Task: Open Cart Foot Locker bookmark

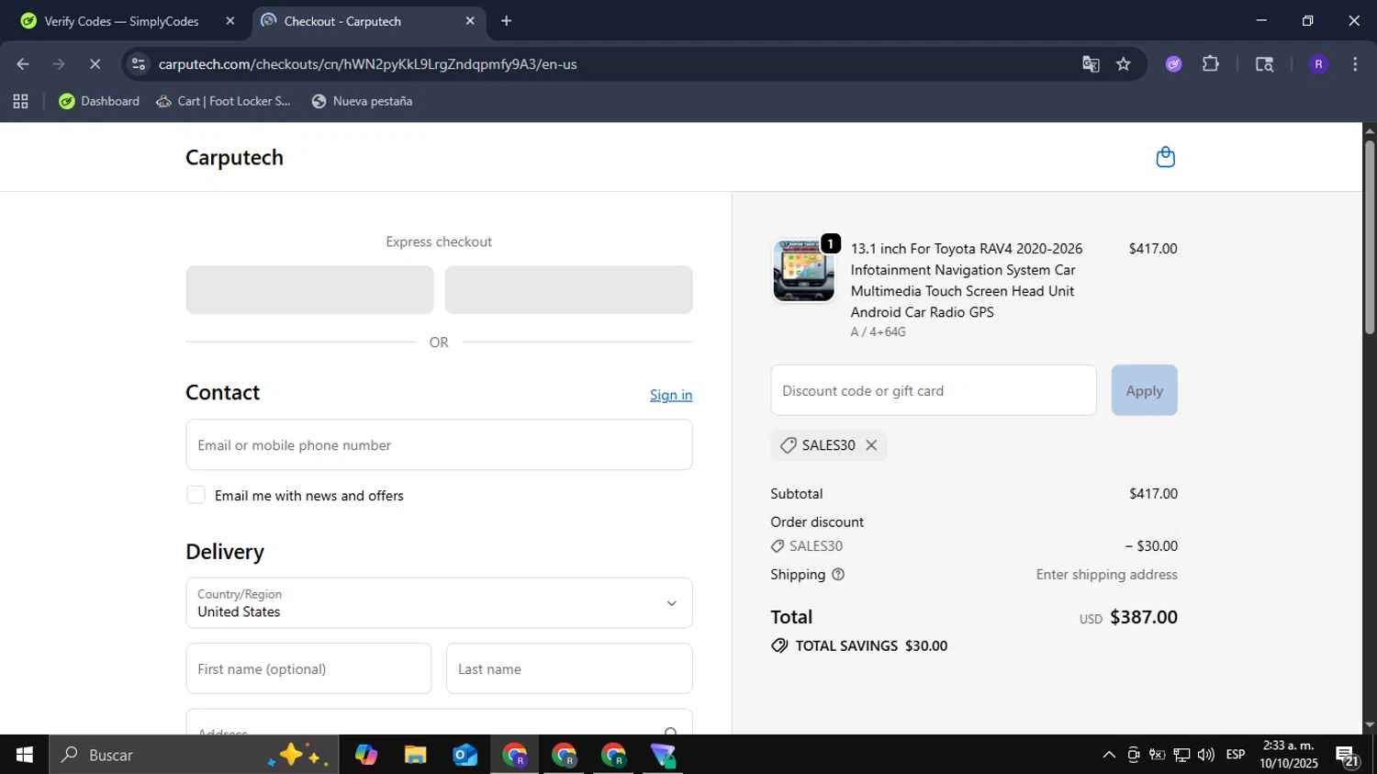Action: point(223,101)
